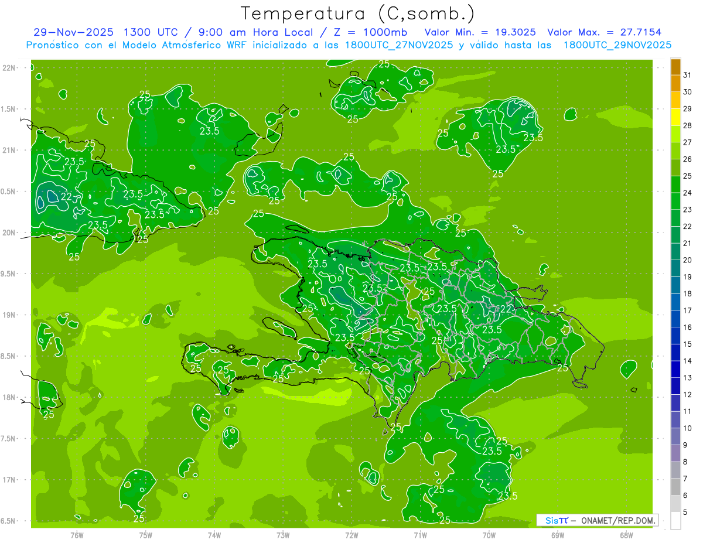703x543 pixels.
Task: Click the "19N" latitude axis label
Action: [x=9, y=315]
